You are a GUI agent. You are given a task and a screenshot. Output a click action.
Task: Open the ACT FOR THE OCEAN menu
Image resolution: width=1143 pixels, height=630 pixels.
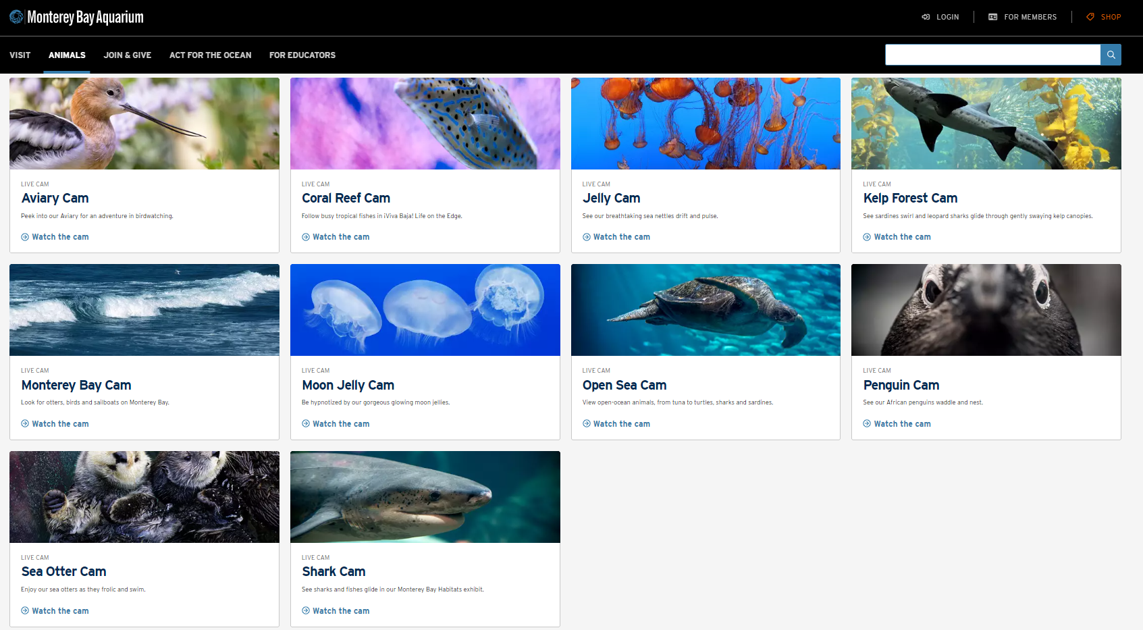click(x=210, y=55)
